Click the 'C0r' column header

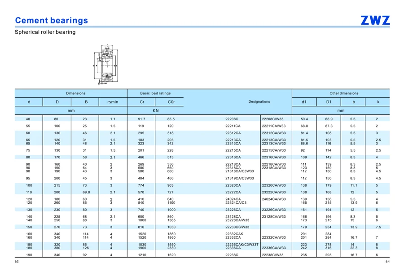(171, 102)
